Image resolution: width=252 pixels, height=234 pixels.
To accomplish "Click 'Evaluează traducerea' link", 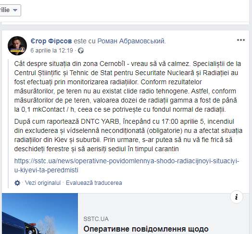I will pyautogui.click(x=94, y=183).
